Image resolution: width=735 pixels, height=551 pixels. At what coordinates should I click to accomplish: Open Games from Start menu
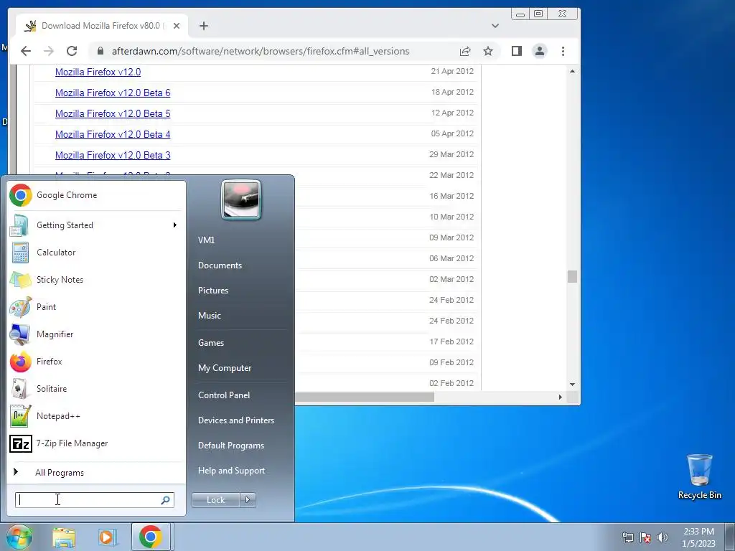(211, 343)
